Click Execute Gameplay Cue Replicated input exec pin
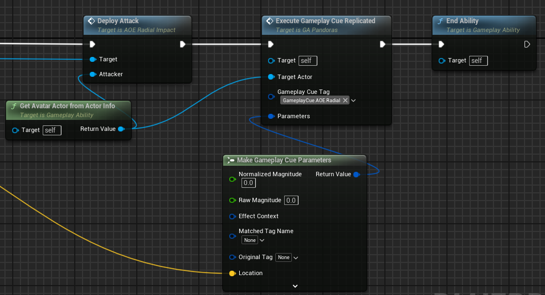Screen dimensions: 545x295 (x=271, y=44)
